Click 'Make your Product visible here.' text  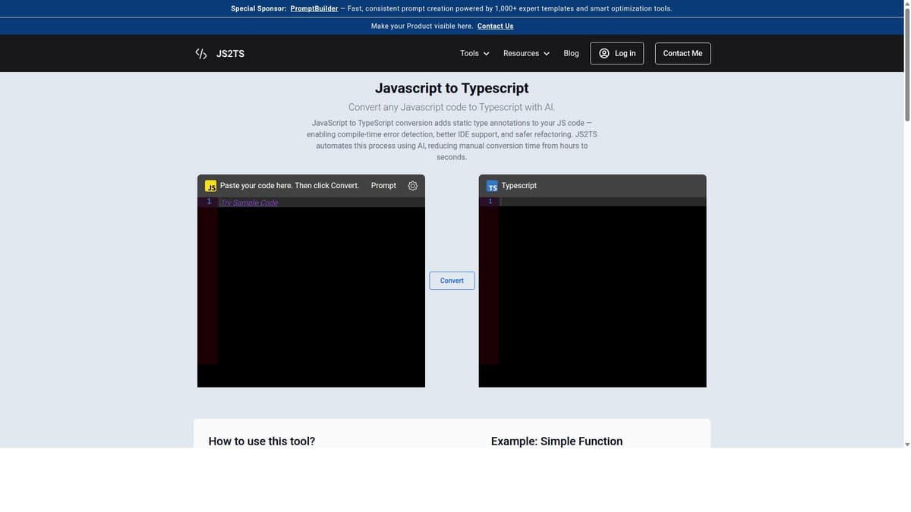[x=422, y=26]
